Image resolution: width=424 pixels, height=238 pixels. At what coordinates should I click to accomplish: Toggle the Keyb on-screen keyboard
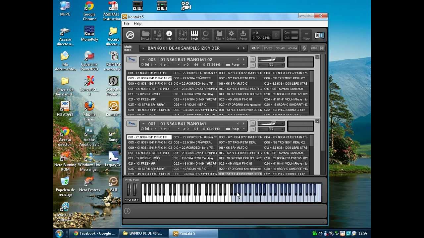[x=194, y=35]
